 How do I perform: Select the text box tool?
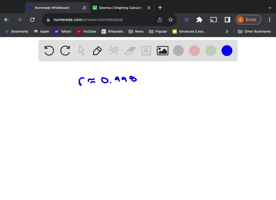point(146,51)
